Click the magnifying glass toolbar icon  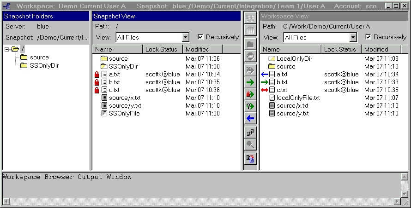pyautogui.click(x=250, y=144)
